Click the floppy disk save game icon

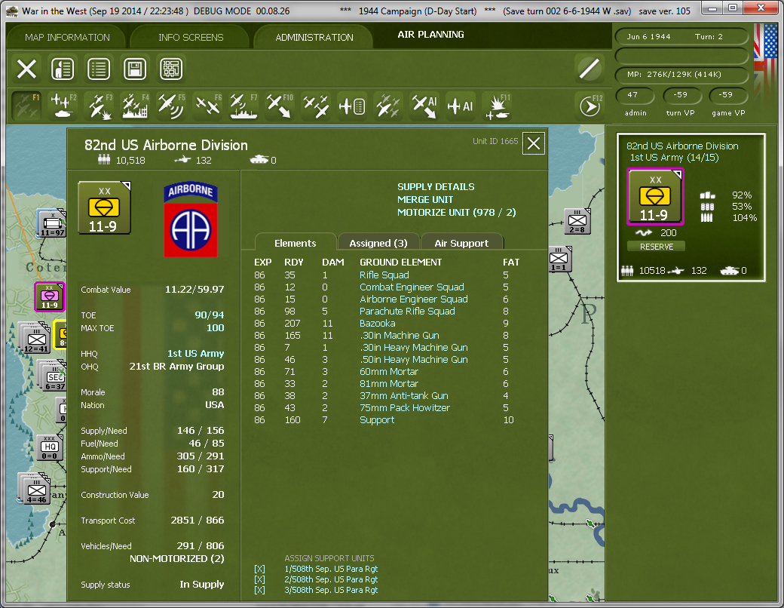point(134,69)
